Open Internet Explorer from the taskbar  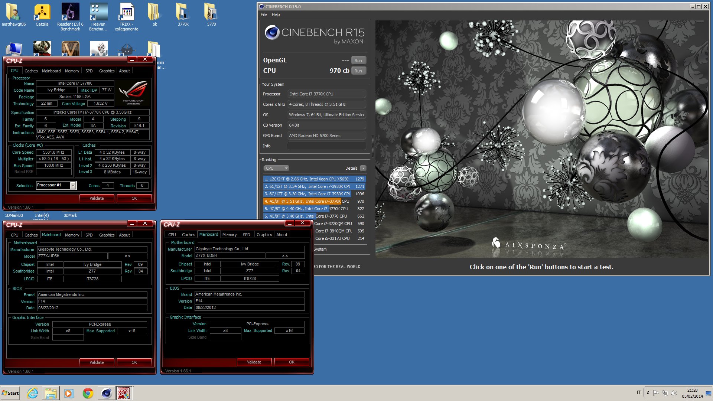33,393
